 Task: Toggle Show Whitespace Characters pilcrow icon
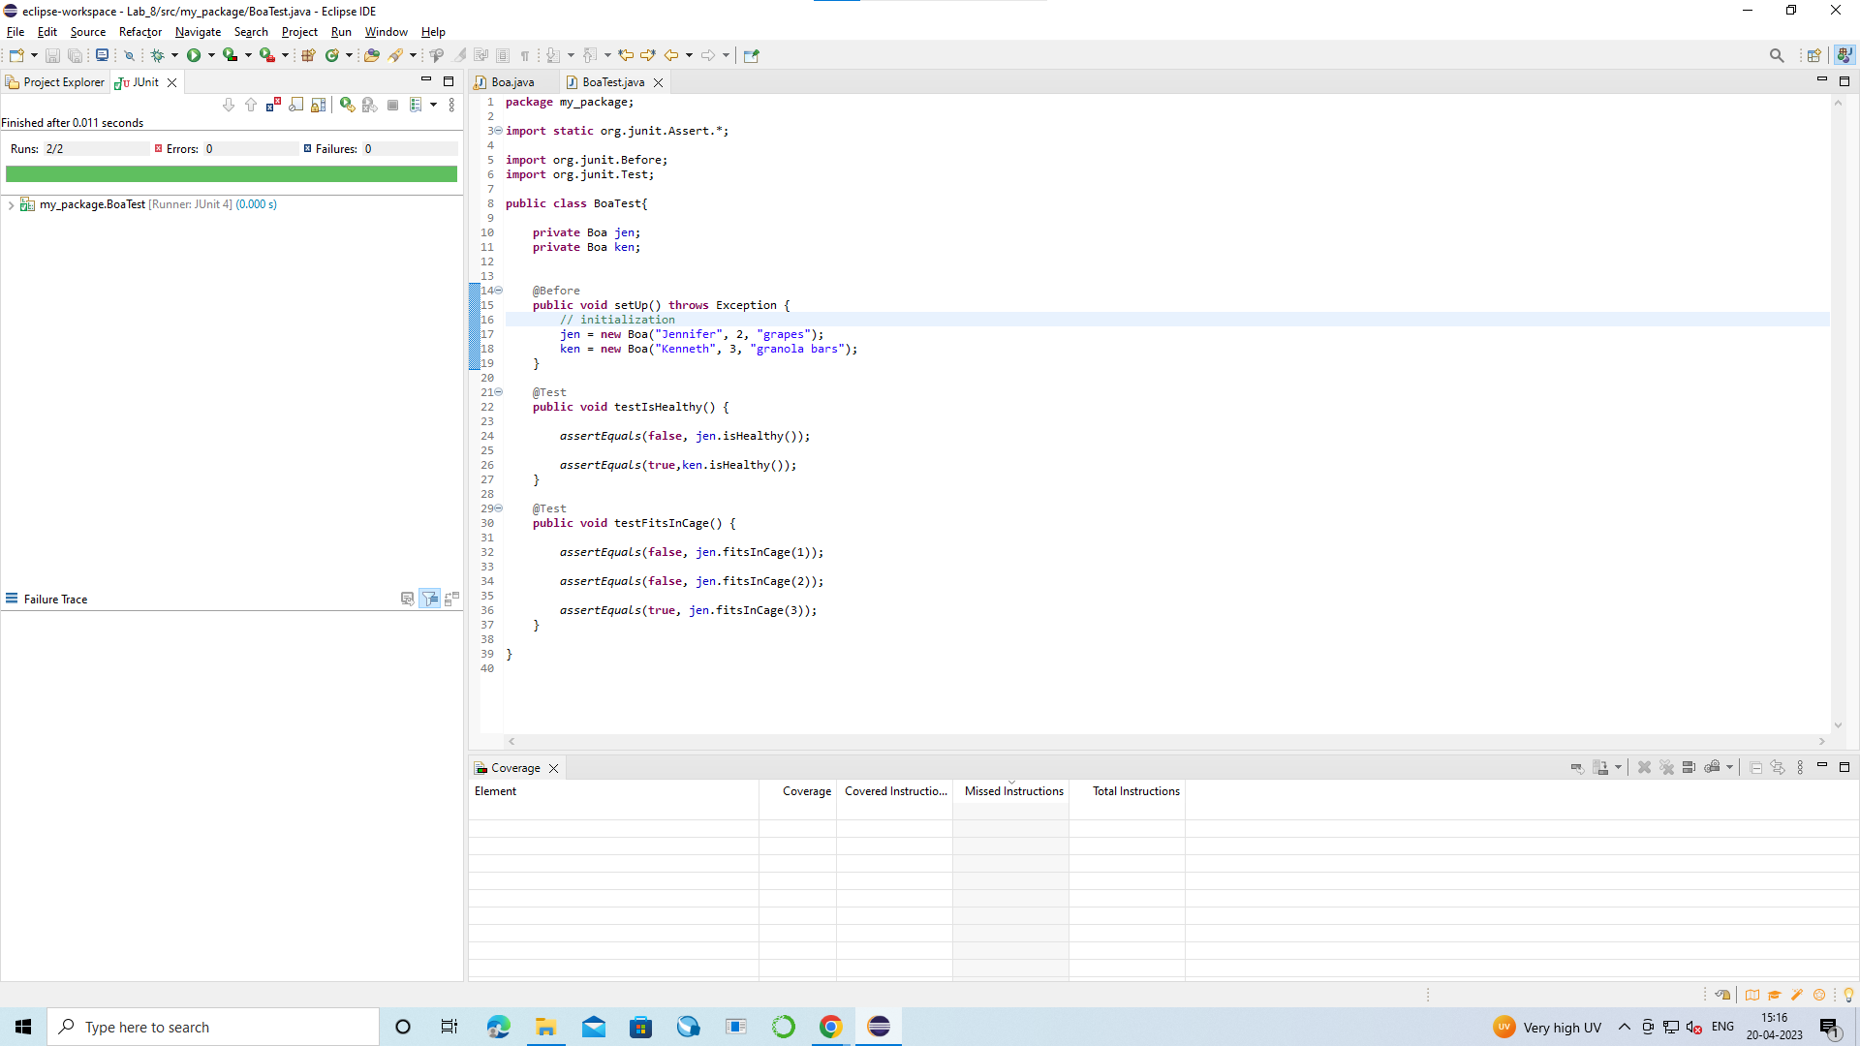tap(525, 55)
